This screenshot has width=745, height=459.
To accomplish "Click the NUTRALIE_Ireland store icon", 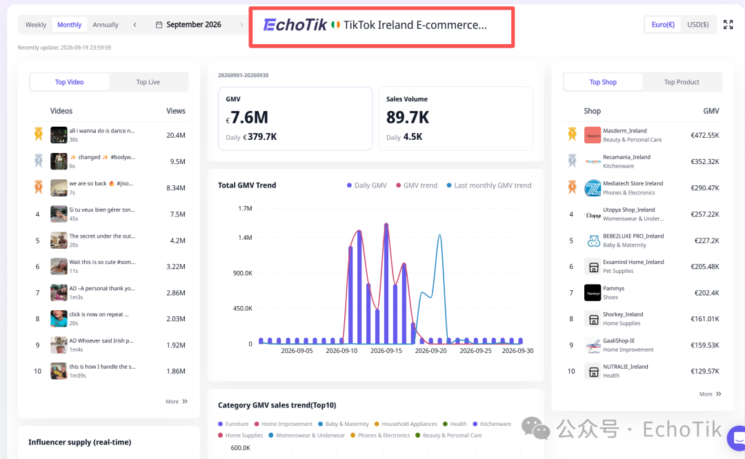I will pyautogui.click(x=593, y=371).
